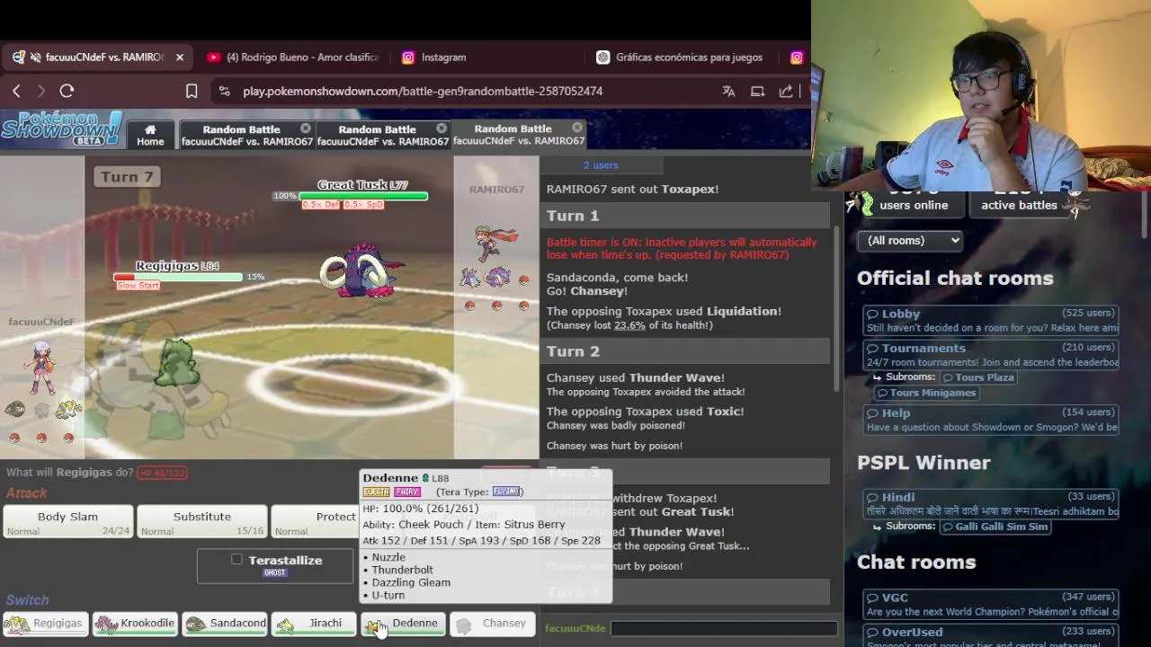Image resolution: width=1151 pixels, height=647 pixels.
Task: Click the battle chat input box
Action: (724, 628)
